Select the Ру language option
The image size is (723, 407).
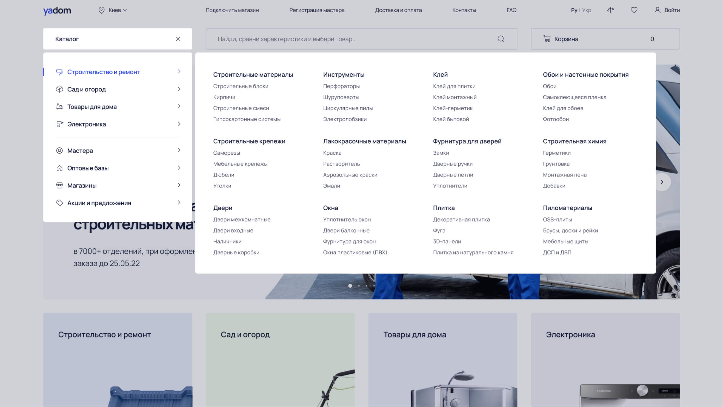pyautogui.click(x=574, y=10)
